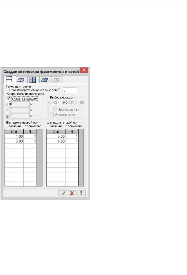Click the Y coordinate input field

pos(19,110)
